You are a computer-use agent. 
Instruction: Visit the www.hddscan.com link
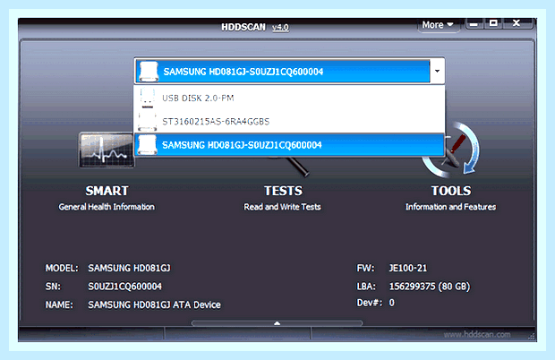coord(477,334)
